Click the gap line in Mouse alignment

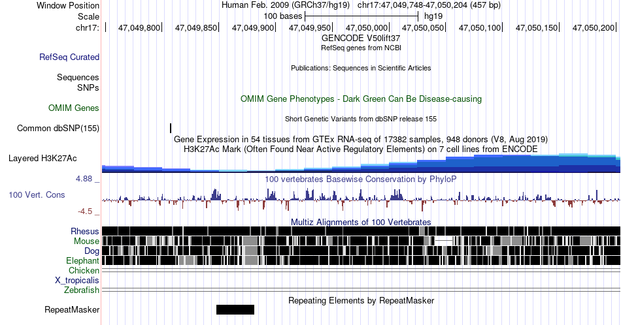pos(444,240)
